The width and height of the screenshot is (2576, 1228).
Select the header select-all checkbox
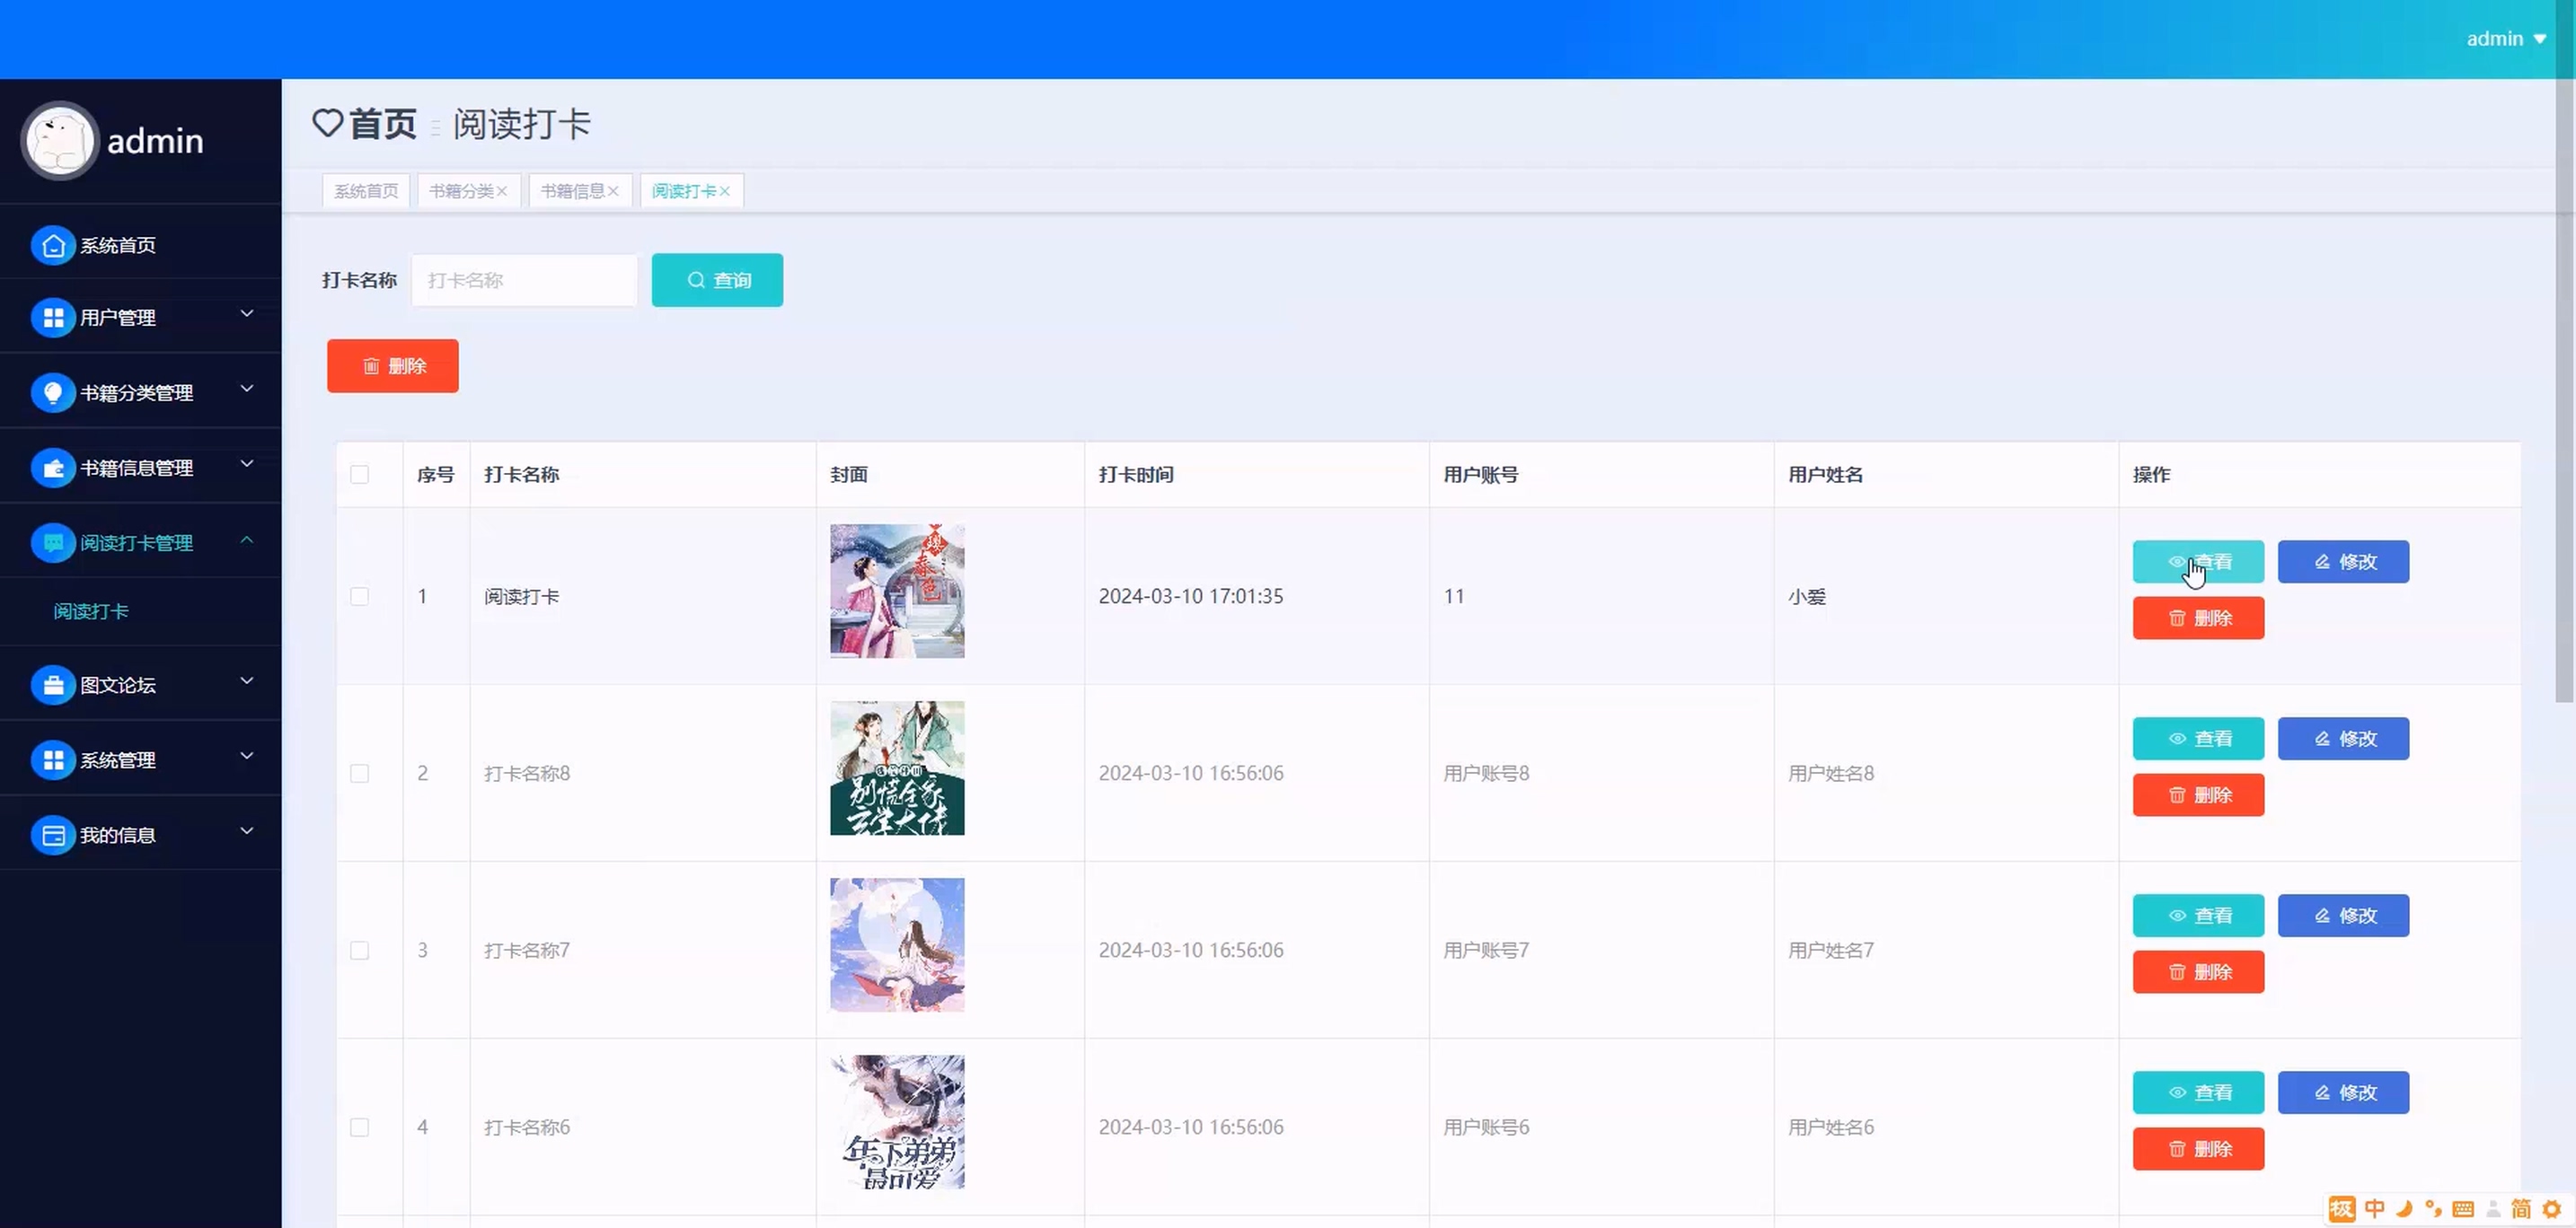[359, 475]
